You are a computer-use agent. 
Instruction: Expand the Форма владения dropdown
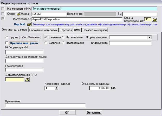click(x=149, y=37)
